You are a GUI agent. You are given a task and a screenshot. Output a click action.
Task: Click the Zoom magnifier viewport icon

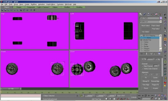156,95
